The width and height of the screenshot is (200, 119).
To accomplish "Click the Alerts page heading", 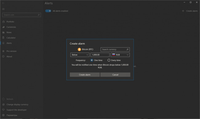I will point(49,3).
